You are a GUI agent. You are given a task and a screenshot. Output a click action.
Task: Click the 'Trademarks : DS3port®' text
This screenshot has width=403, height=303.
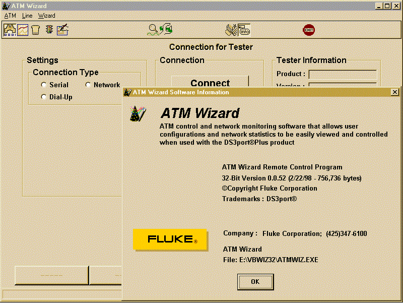pos(259,199)
